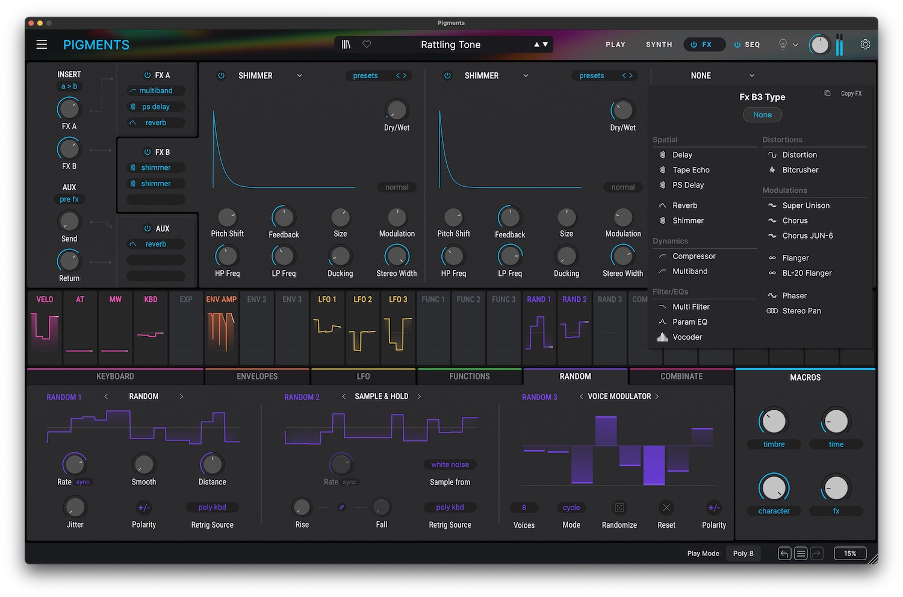Viewport: 903px width, 597px height.
Task: Open PLAY view
Action: click(x=615, y=45)
